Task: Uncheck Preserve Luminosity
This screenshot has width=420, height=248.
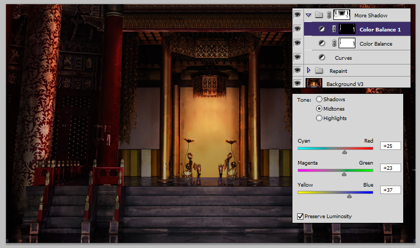Action: click(300, 216)
